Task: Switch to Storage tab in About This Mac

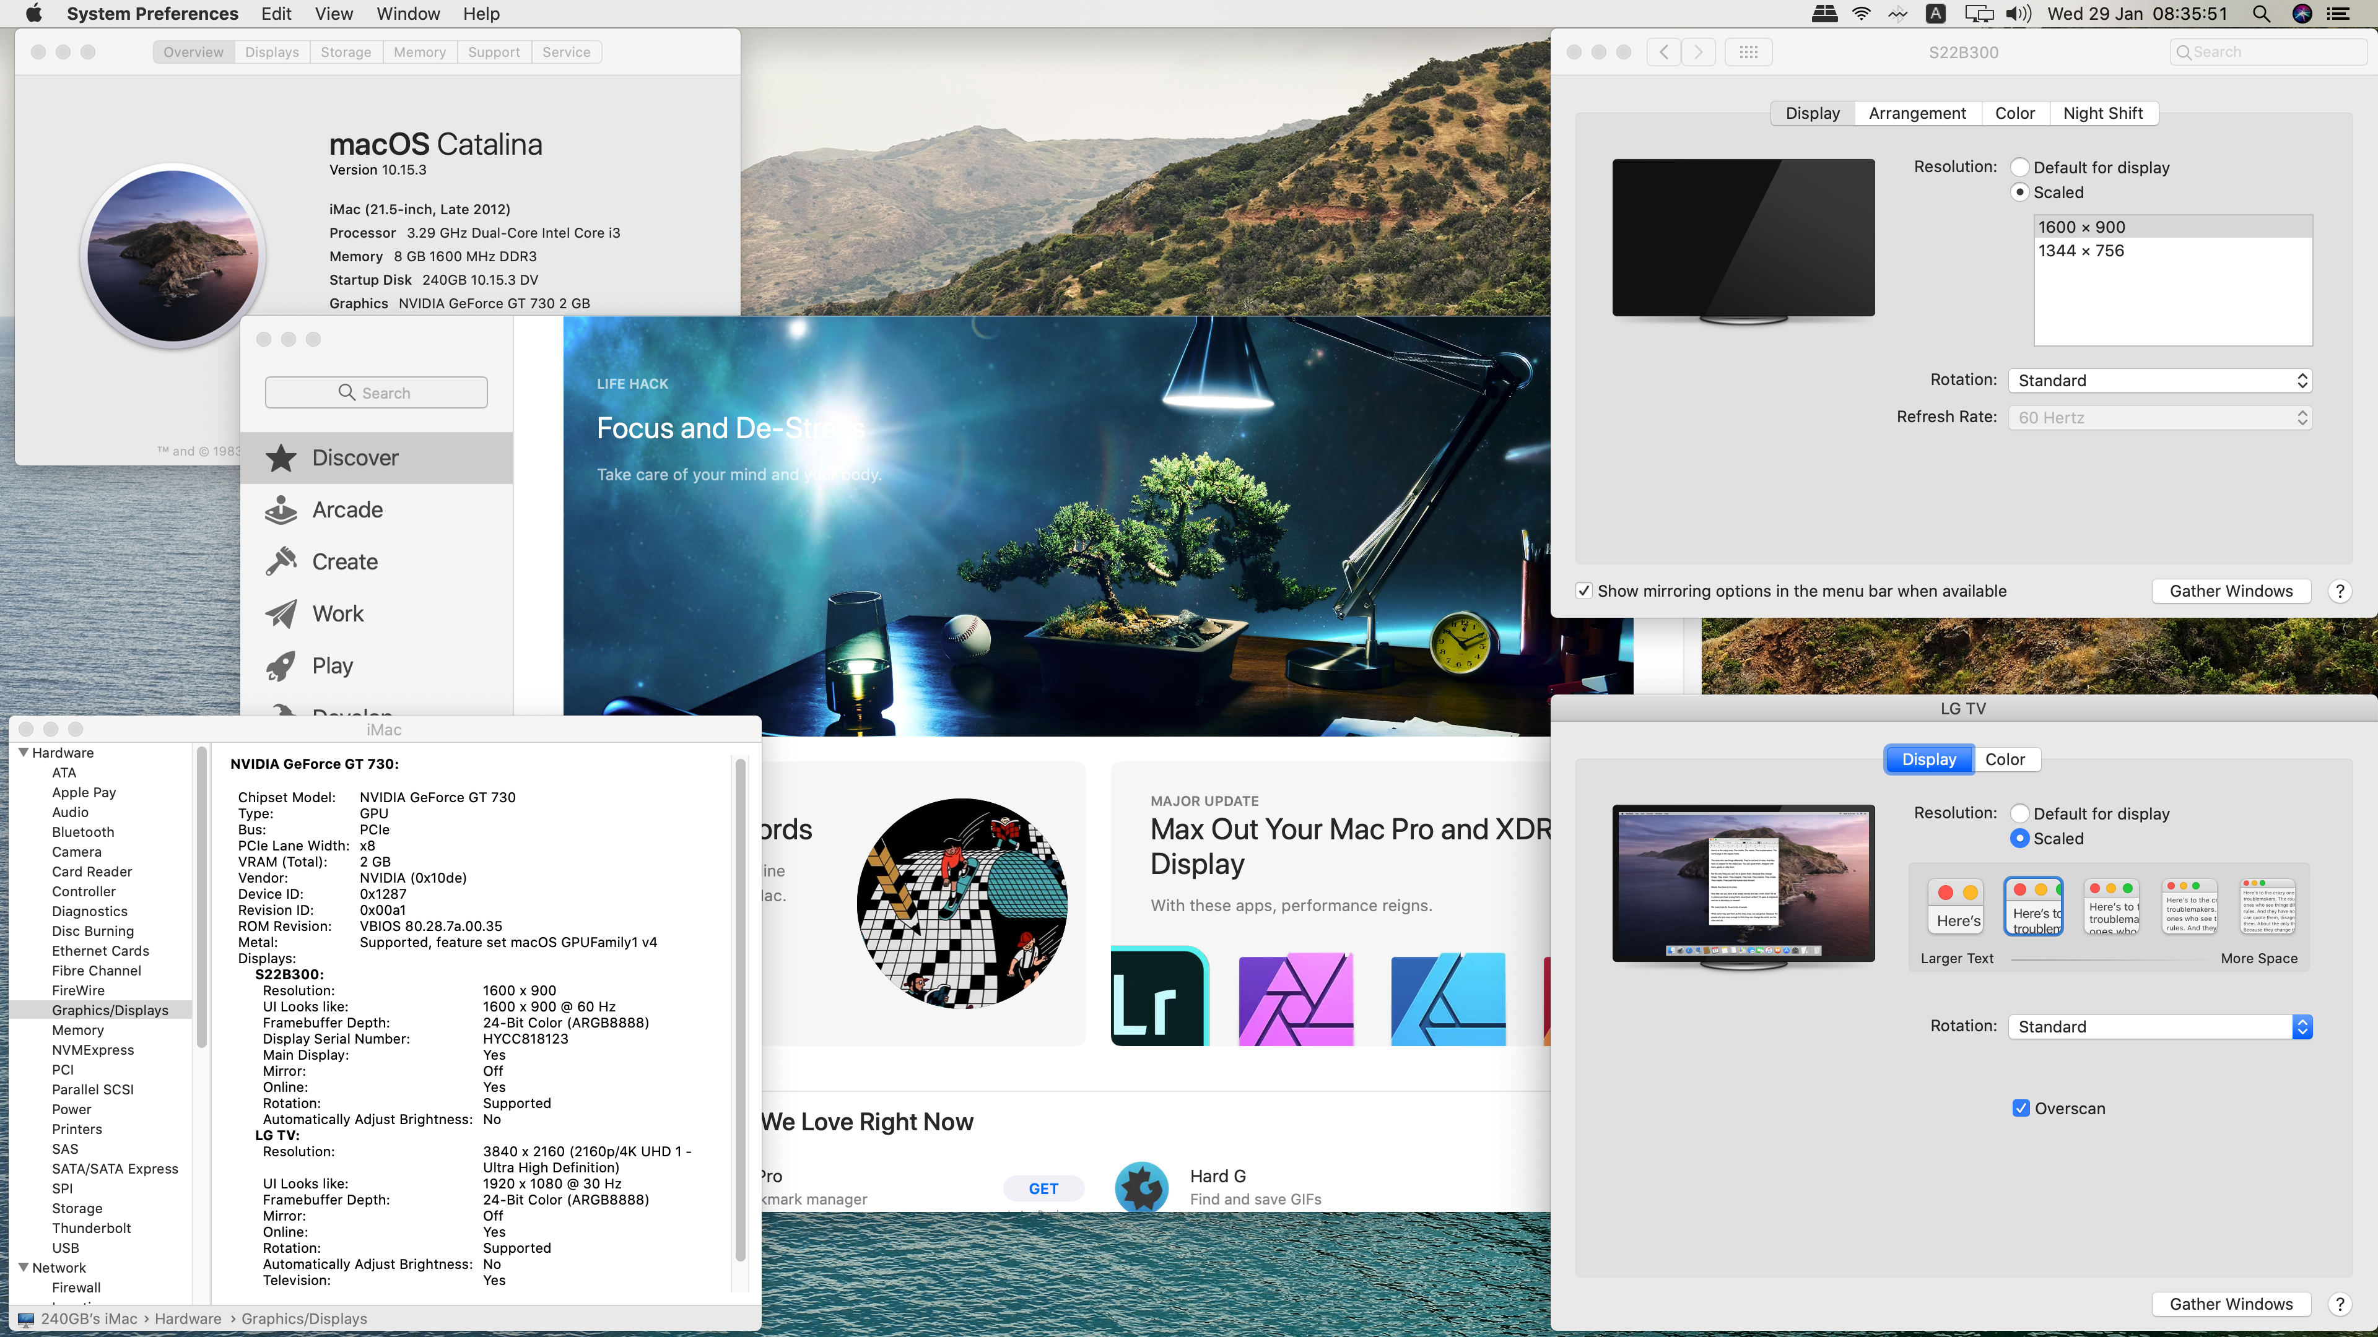Action: click(346, 51)
